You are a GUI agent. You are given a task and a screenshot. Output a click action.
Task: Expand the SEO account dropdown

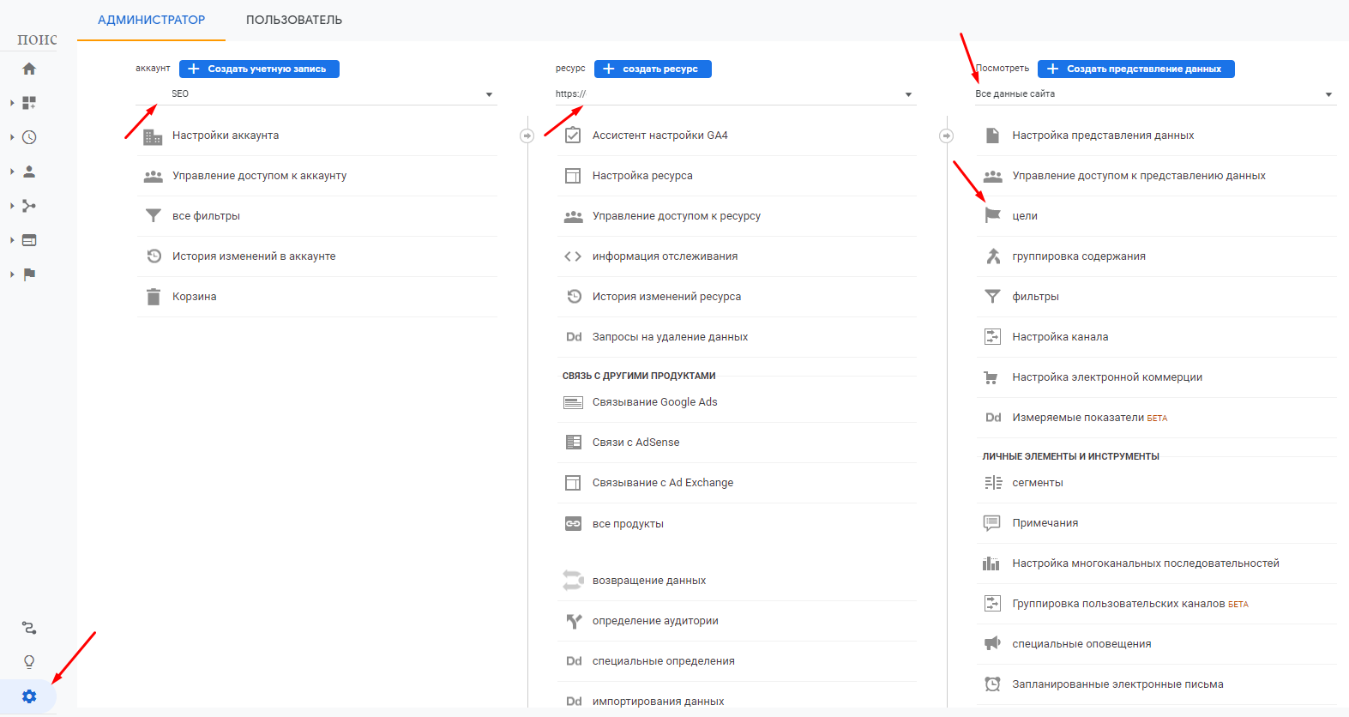(489, 94)
